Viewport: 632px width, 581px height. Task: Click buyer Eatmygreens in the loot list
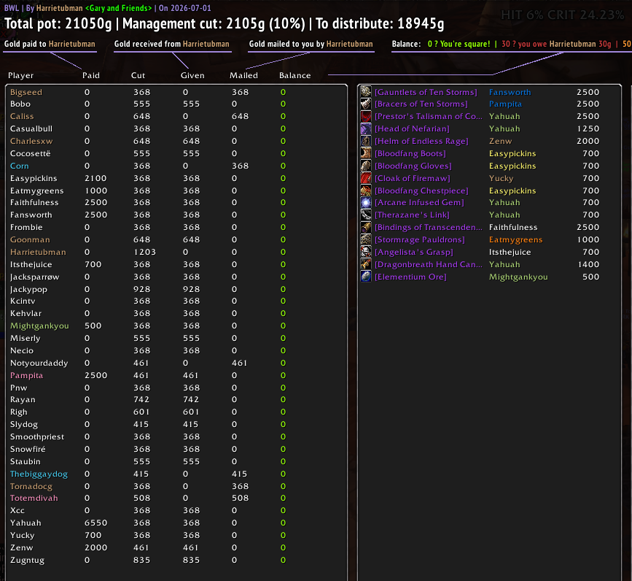[x=515, y=239]
